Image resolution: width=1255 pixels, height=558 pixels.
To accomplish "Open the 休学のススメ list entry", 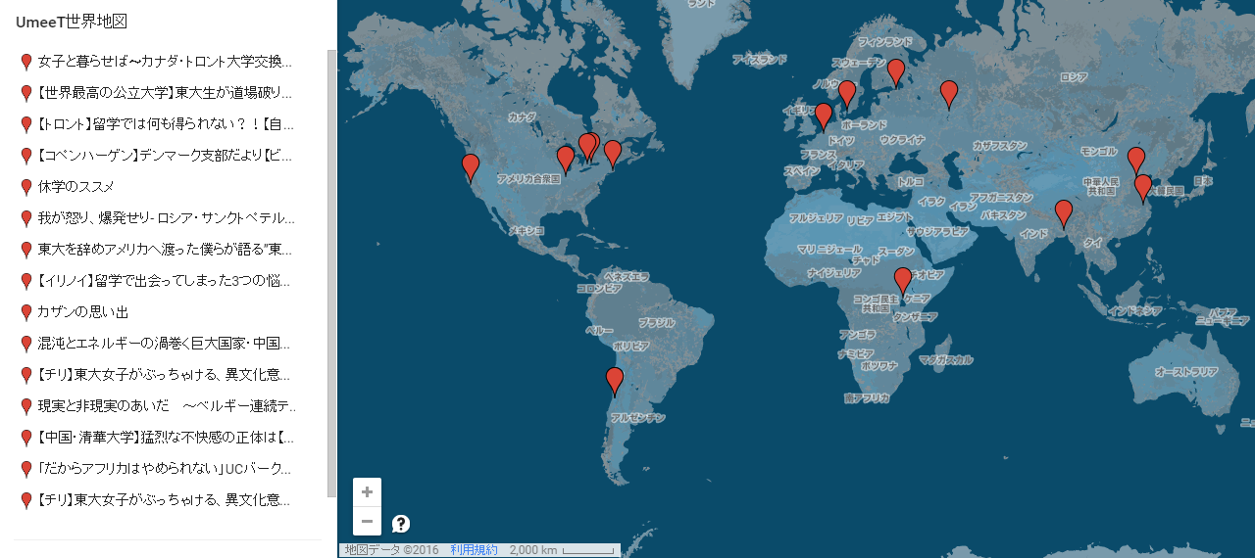I will [76, 187].
